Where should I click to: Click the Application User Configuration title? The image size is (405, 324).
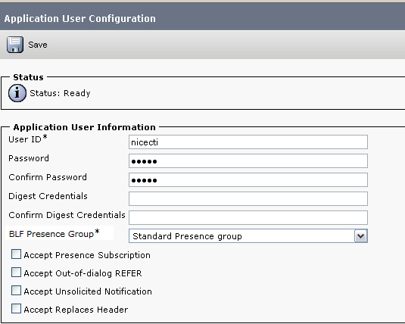(79, 19)
